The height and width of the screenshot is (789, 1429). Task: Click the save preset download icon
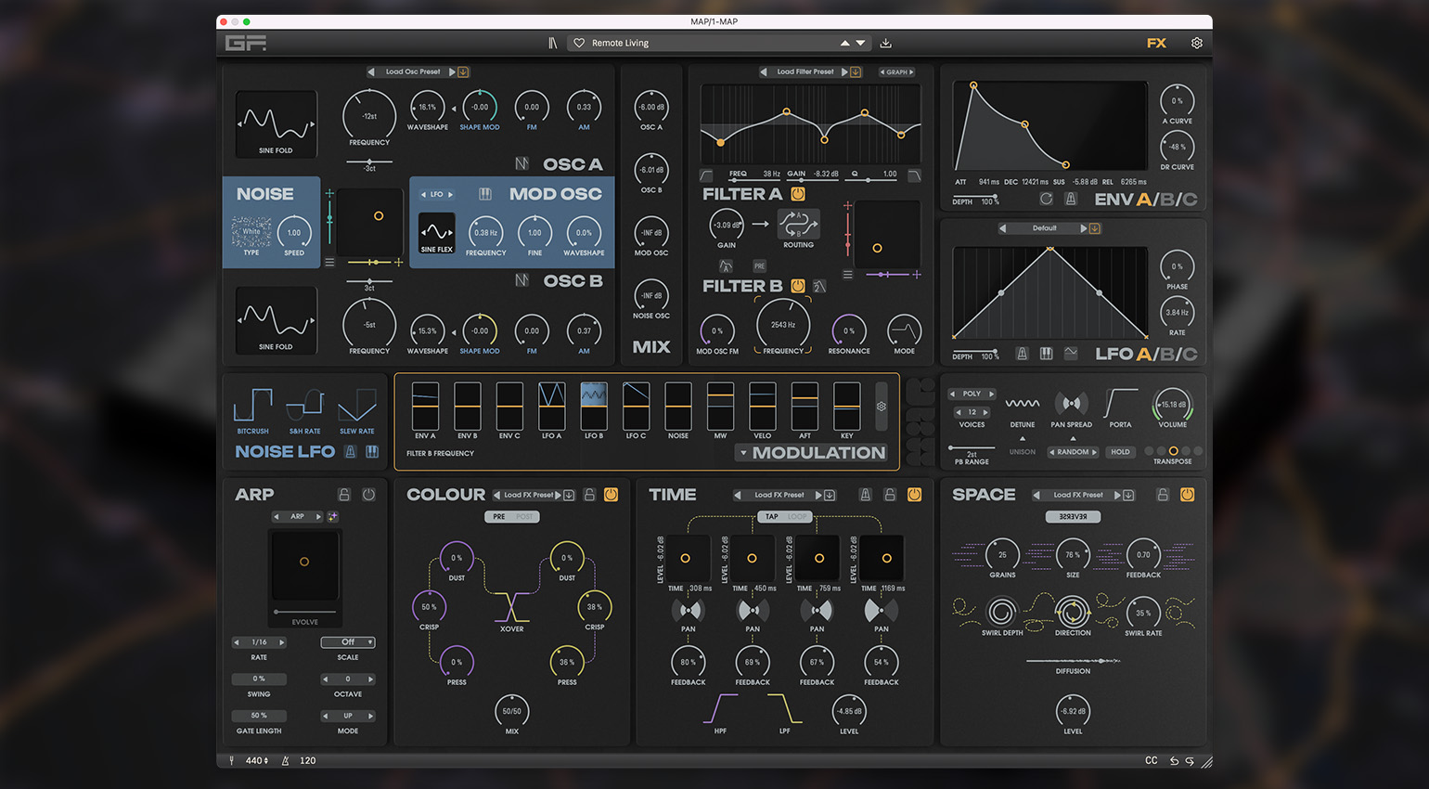coord(886,43)
